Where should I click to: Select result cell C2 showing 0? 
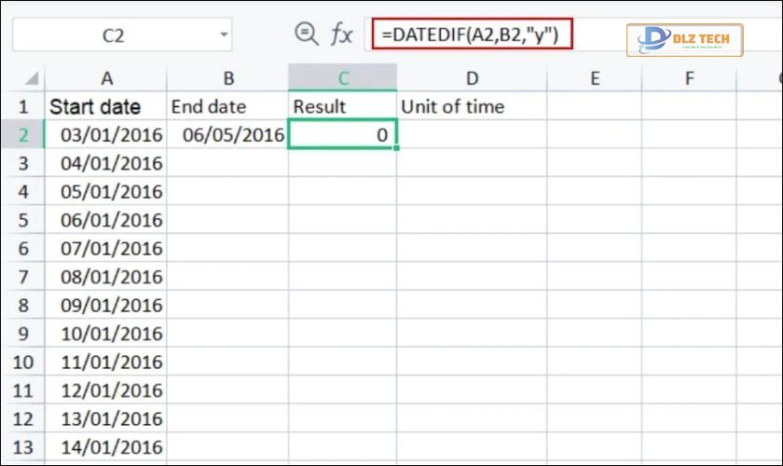coord(343,134)
